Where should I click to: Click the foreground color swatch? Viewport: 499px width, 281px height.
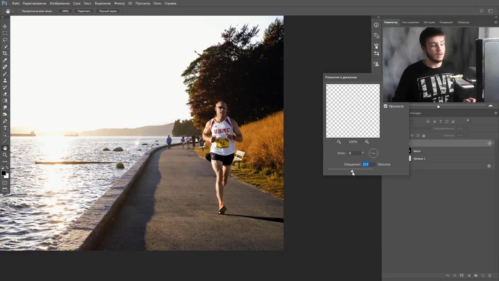(4, 173)
